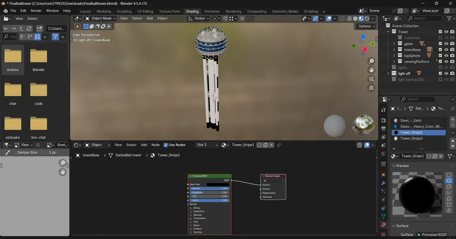The width and height of the screenshot is (456, 239).
Task: Click the viewport Options button
Action: [366, 26]
